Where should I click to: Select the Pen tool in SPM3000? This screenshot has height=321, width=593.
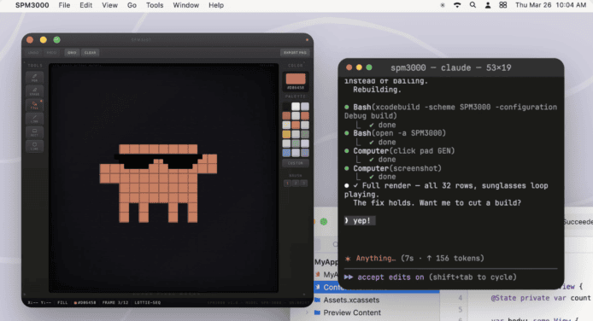pyautogui.click(x=34, y=78)
